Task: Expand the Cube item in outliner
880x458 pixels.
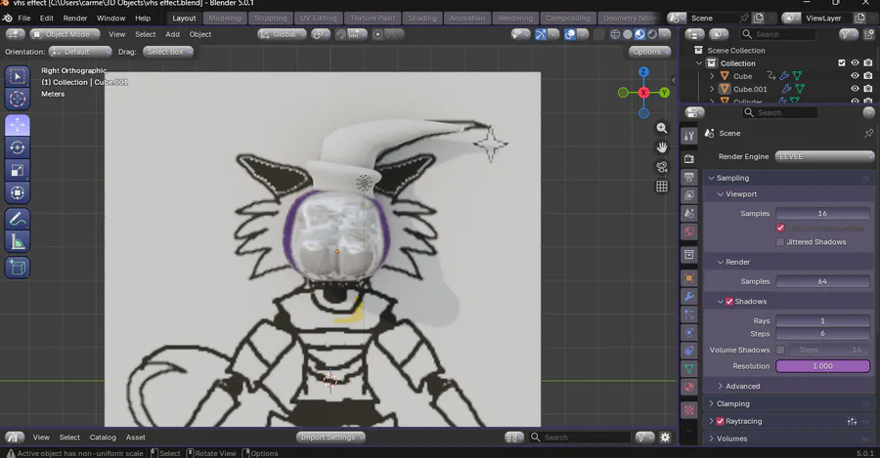Action: [712, 75]
